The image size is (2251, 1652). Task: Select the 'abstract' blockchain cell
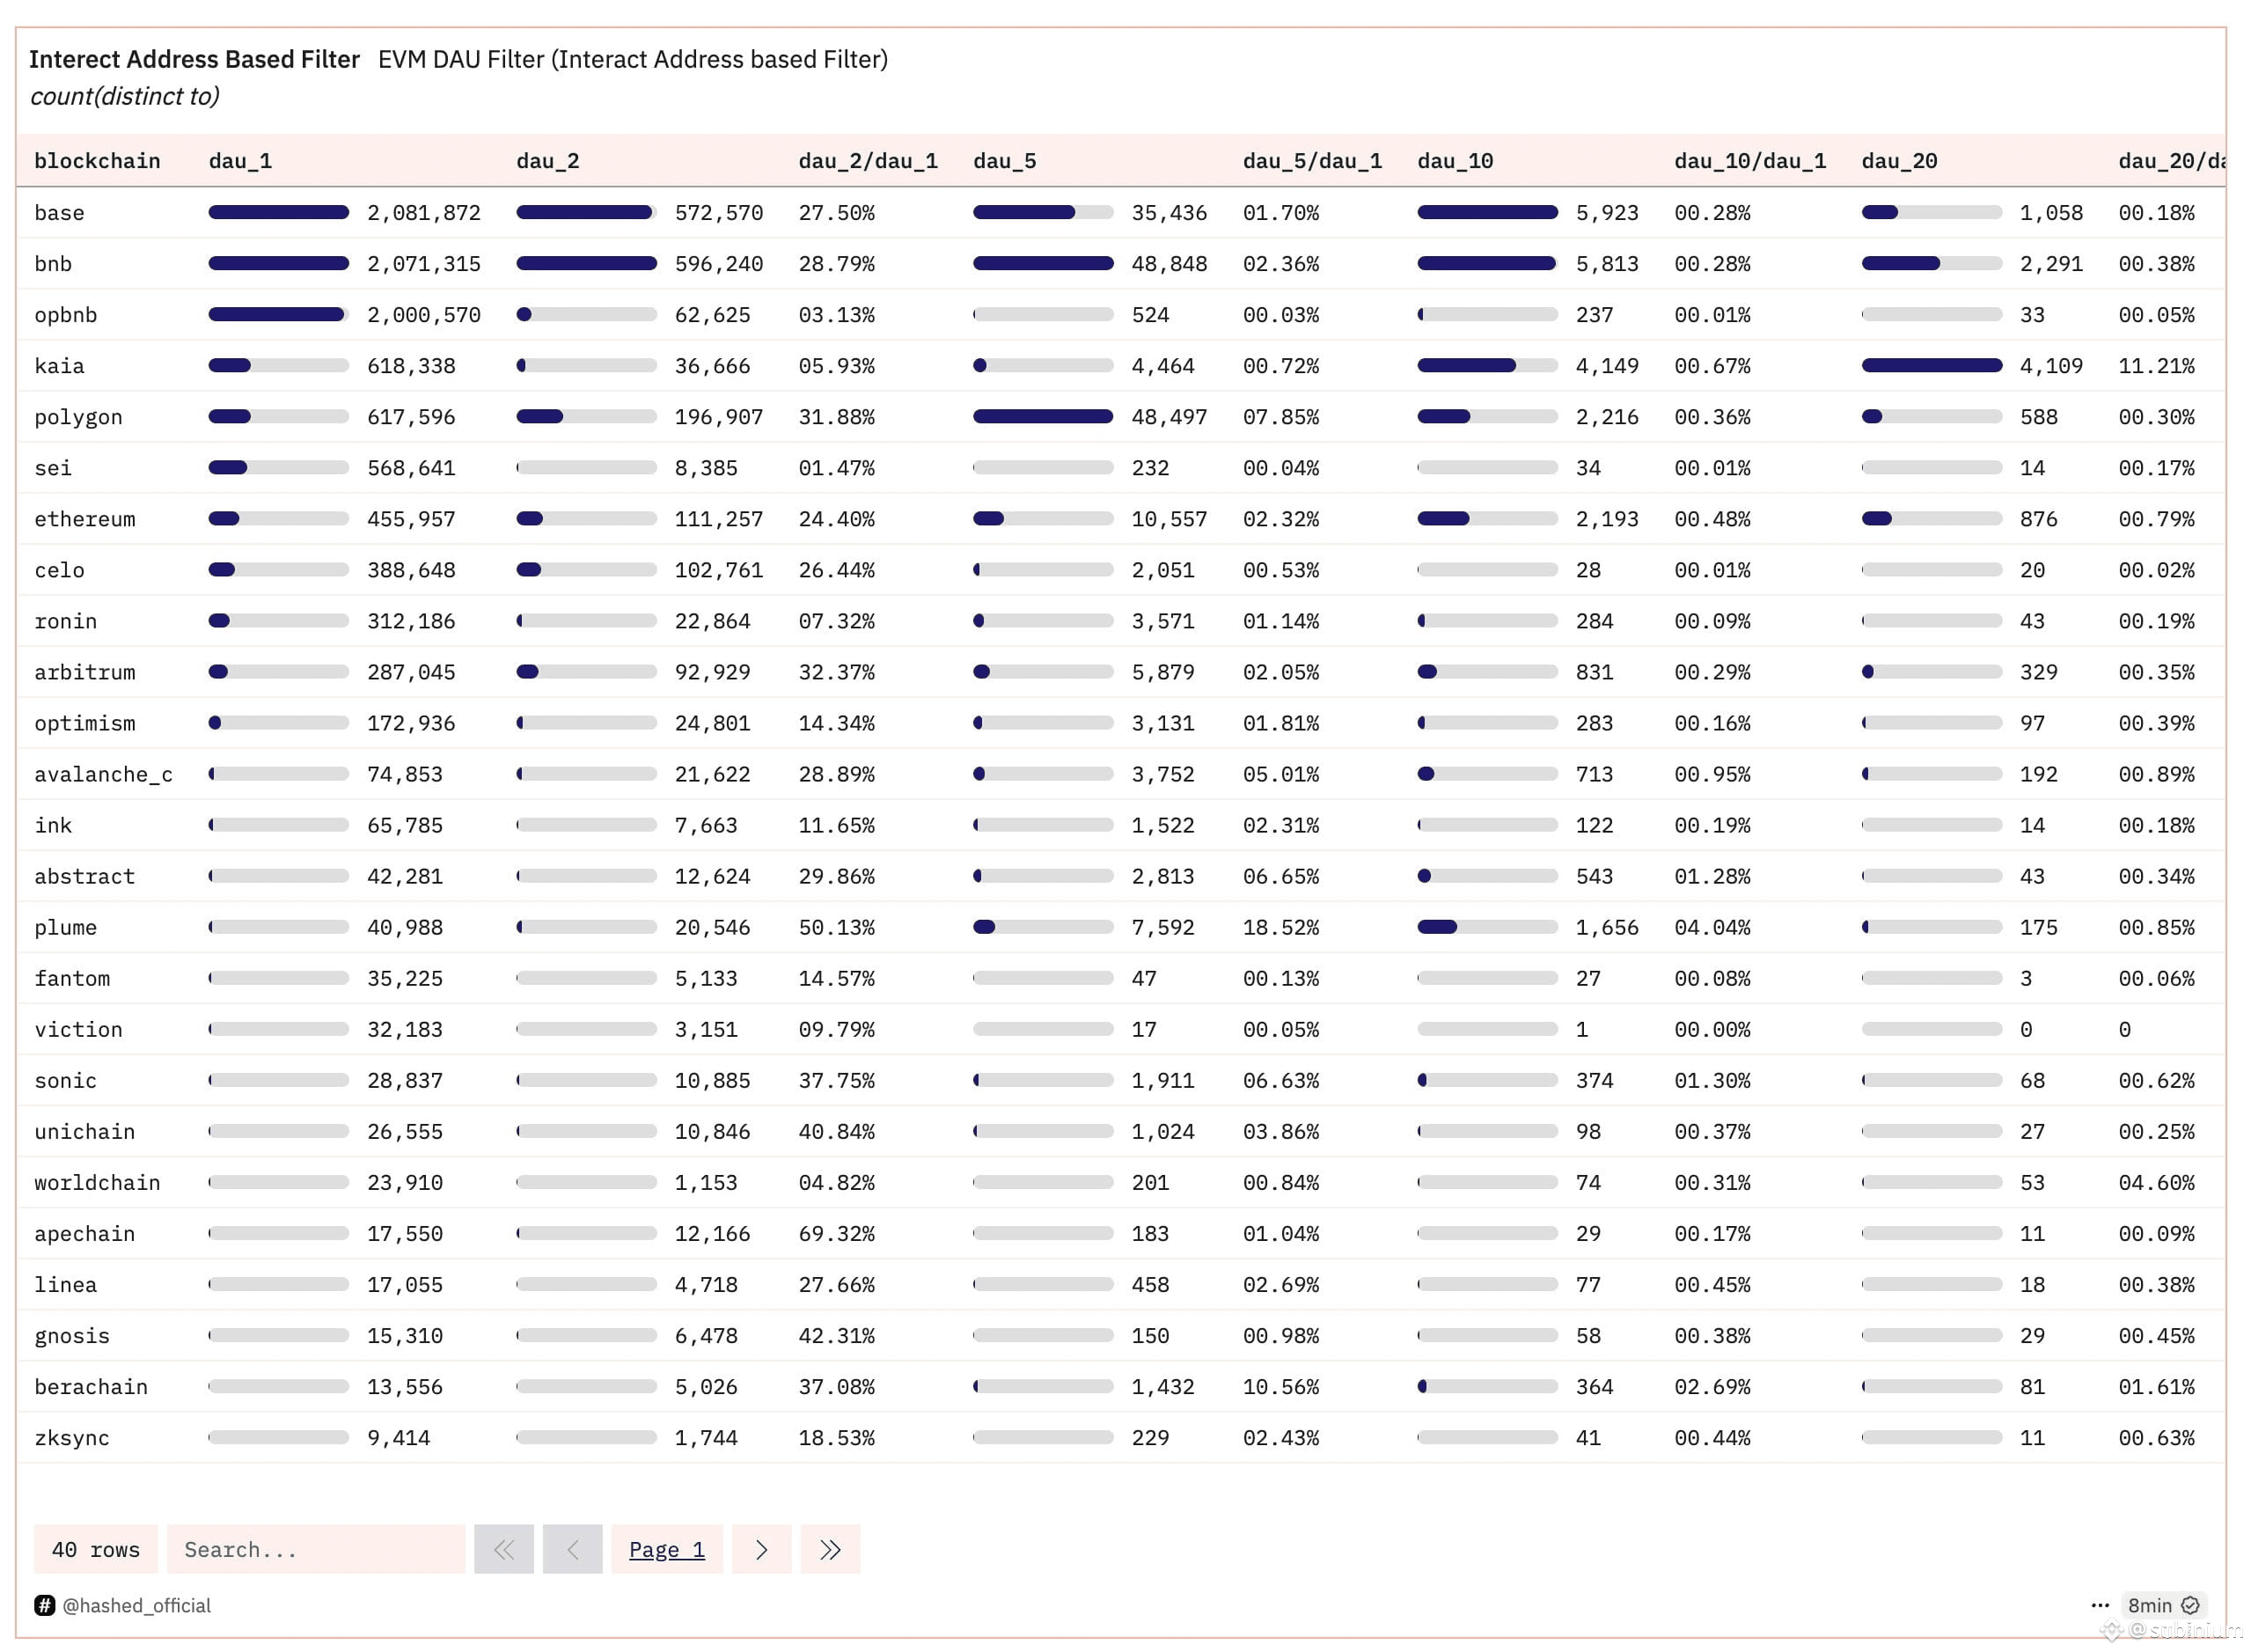pos(85,876)
